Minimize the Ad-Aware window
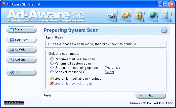 pyautogui.click(x=160, y=4)
